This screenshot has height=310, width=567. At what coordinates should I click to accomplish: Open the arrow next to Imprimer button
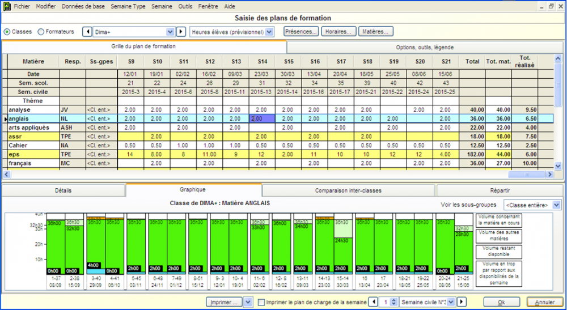pyautogui.click(x=247, y=302)
